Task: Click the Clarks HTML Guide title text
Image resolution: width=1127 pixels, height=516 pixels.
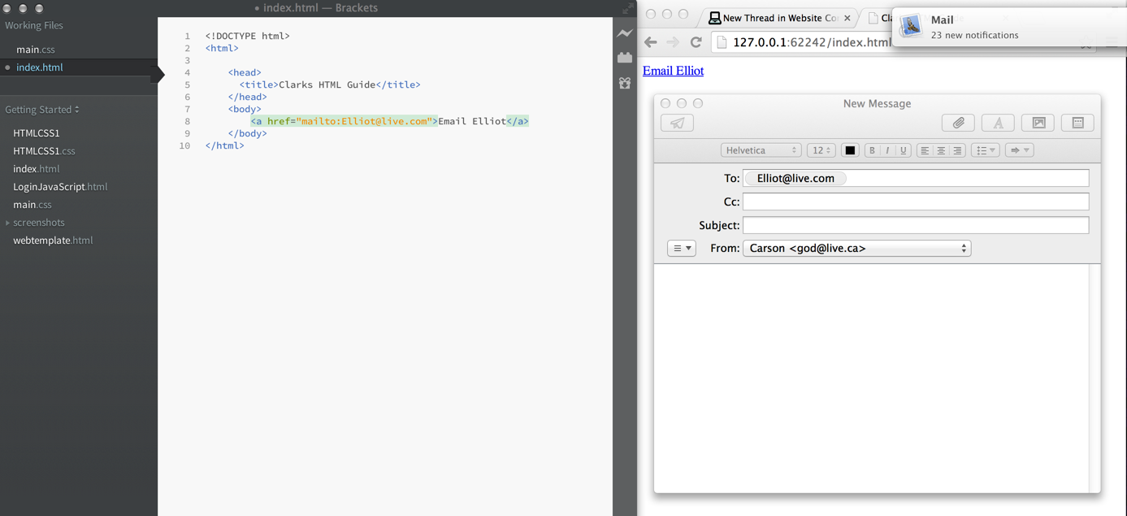Action: [x=327, y=85]
